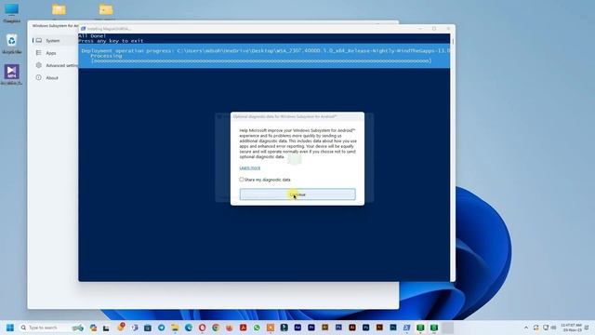Open WhatsApp from the taskbar

click(257, 328)
